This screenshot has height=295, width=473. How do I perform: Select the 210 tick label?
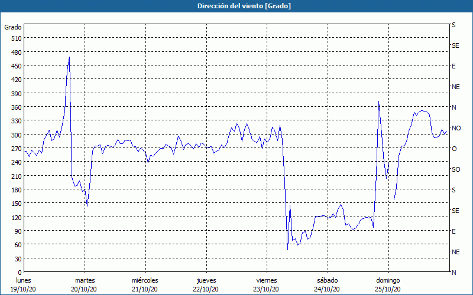[x=17, y=176]
